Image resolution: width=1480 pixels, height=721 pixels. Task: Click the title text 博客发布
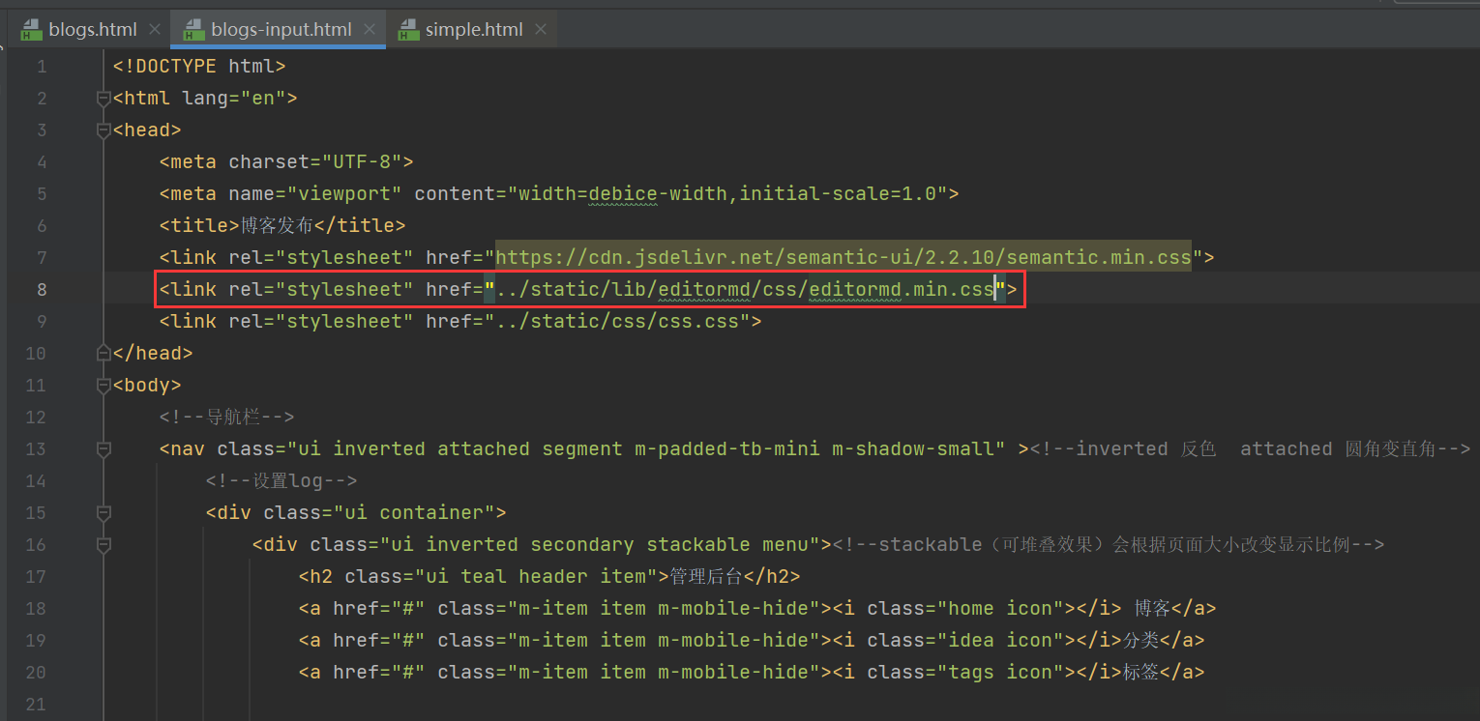tap(275, 225)
